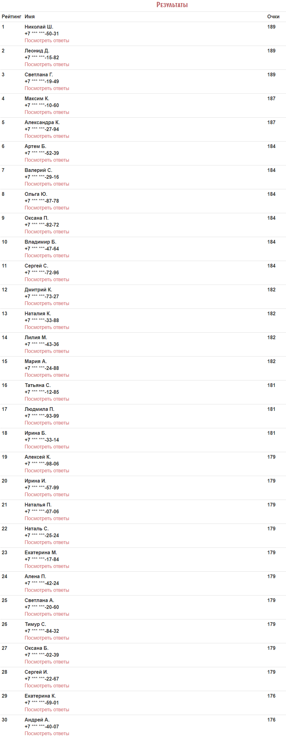View answers for Сергей И.
The image size is (286, 742).
[47, 686]
